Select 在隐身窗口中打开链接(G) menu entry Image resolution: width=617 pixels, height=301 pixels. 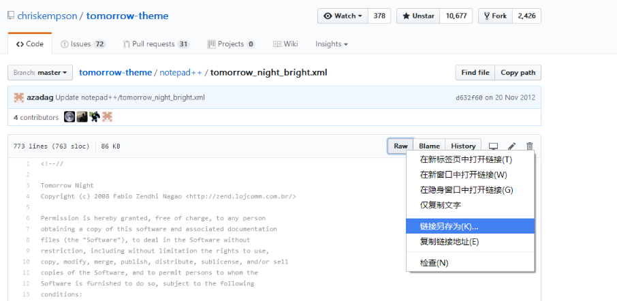click(470, 189)
